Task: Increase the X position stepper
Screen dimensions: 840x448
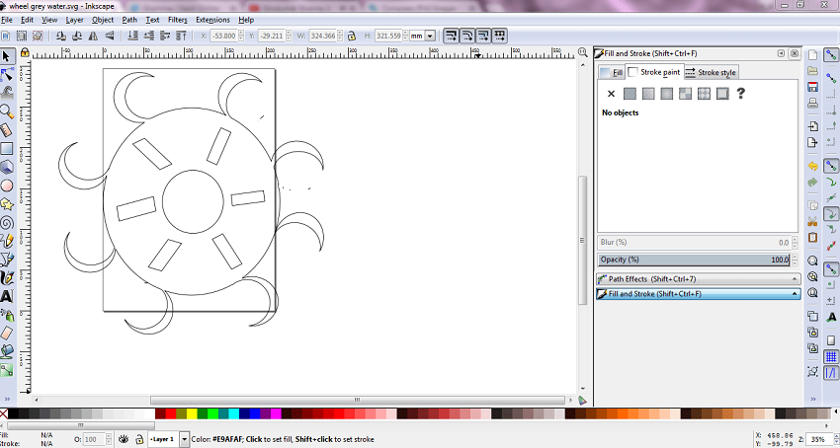Action: click(241, 34)
